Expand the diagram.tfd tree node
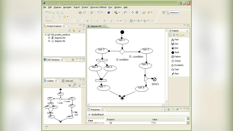Screen dimensions: 233x131 [x=49, y=38]
